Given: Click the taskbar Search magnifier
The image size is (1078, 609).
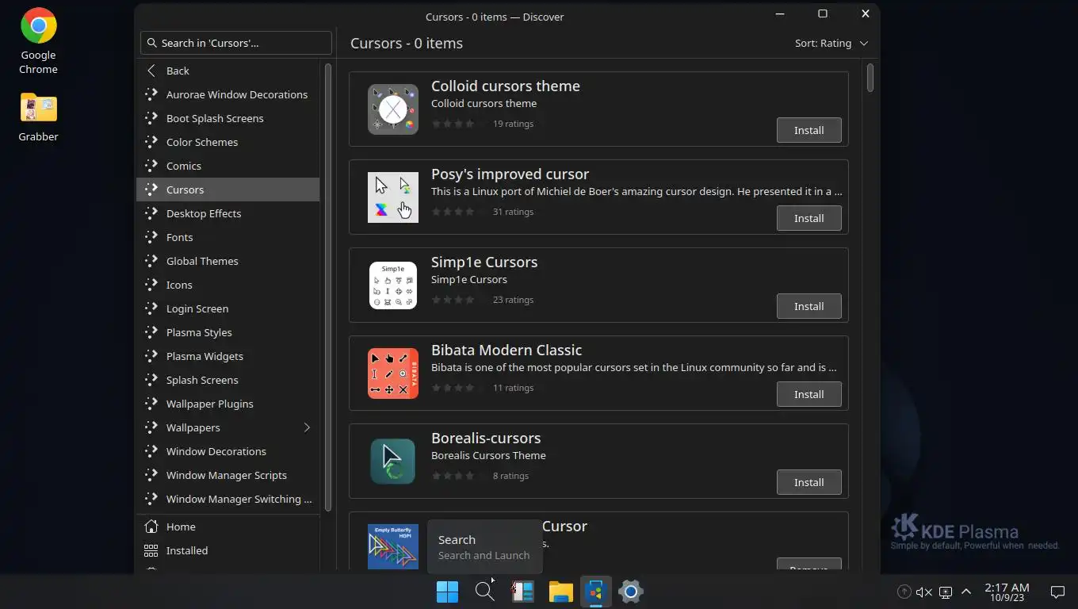Looking at the screenshot, I should (x=484, y=592).
